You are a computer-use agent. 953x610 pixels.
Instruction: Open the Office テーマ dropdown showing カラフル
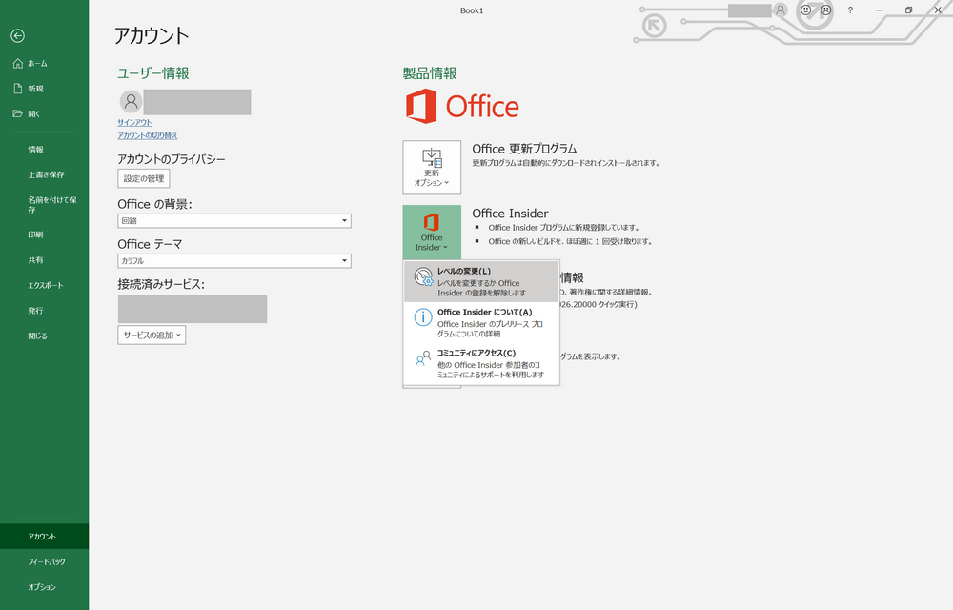(233, 260)
